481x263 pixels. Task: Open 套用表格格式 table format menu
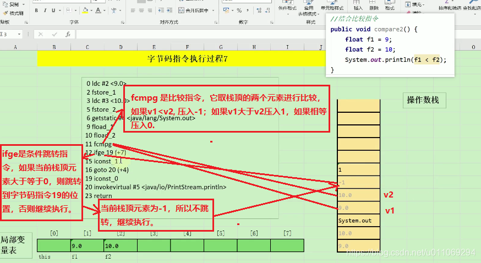[309, 9]
